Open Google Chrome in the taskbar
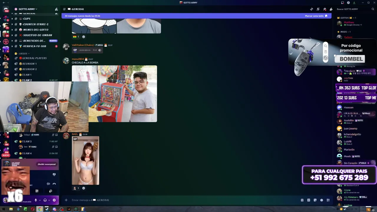The width and height of the screenshot is (377, 212). pos(40,209)
